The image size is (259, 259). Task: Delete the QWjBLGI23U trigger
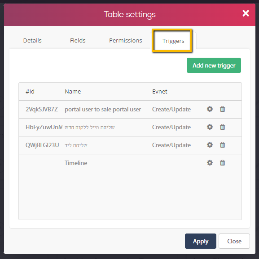tap(222, 145)
